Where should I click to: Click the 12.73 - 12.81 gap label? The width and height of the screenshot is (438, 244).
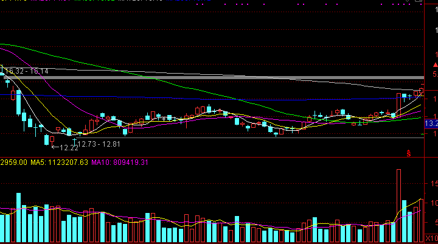click(x=99, y=144)
